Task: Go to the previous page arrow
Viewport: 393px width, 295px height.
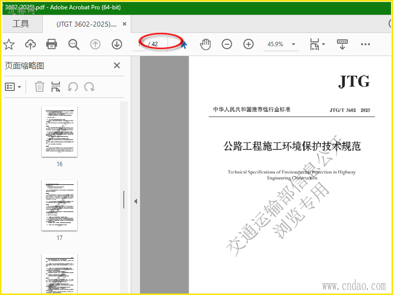Action: coord(95,44)
